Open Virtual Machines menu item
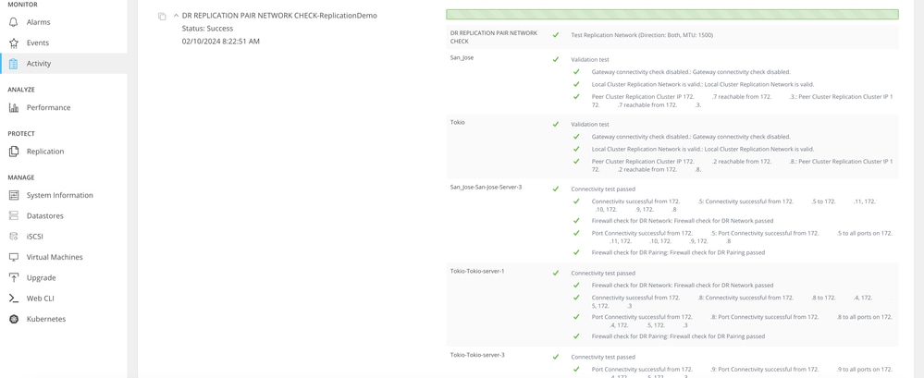Image resolution: width=924 pixels, height=378 pixels. pos(55,257)
